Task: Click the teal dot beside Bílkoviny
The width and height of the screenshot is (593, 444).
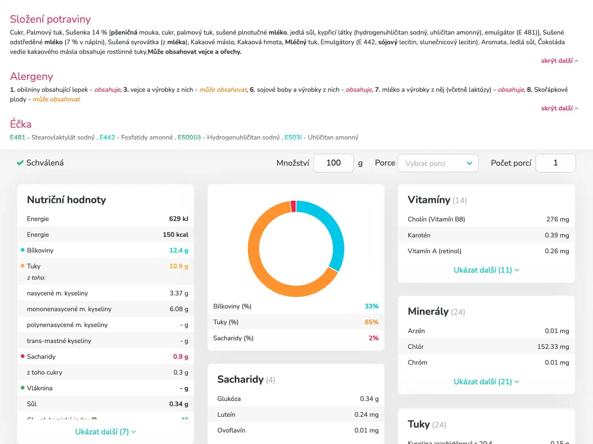Action: pyautogui.click(x=23, y=250)
